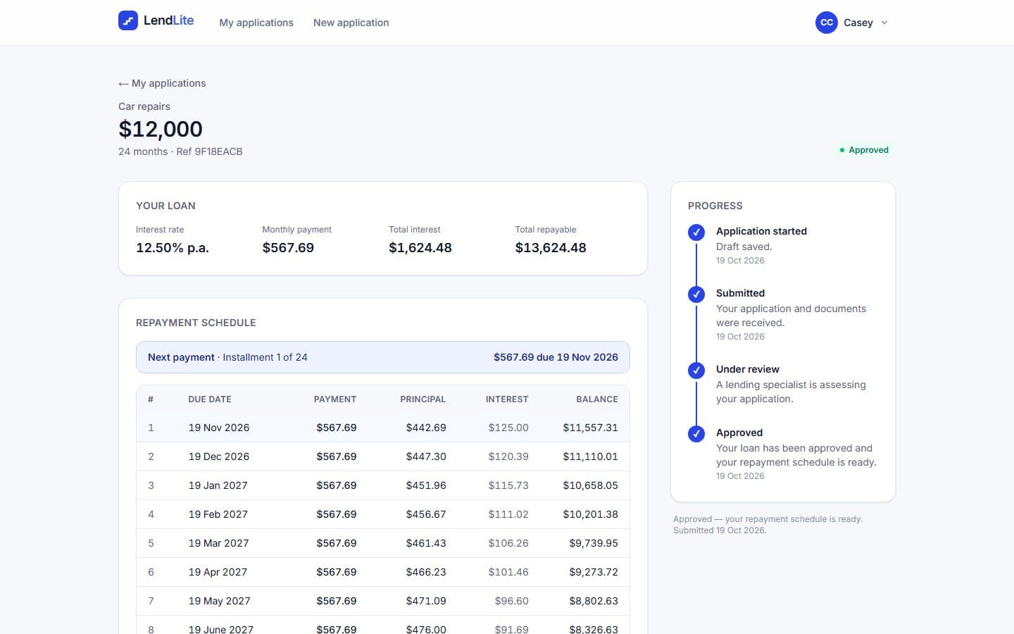Click the green Approved status badge
The width and height of the screenshot is (1014, 634).
coord(864,150)
